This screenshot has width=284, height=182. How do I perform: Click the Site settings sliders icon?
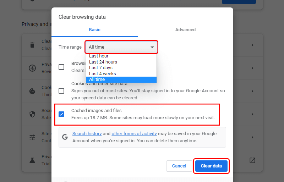(32, 137)
